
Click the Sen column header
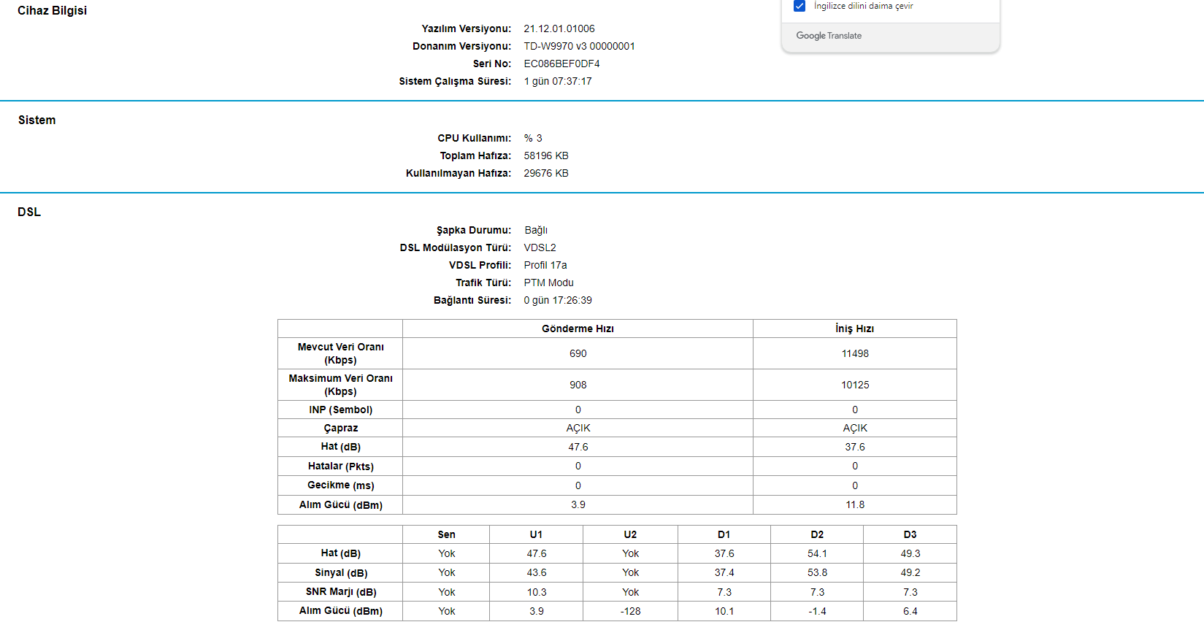tap(446, 534)
